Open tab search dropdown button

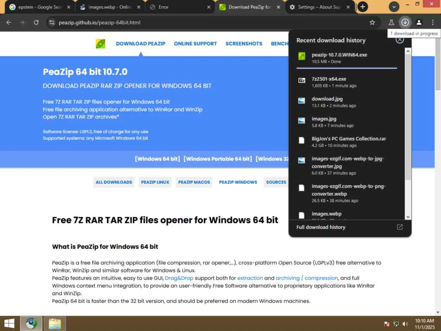tap(394, 7)
